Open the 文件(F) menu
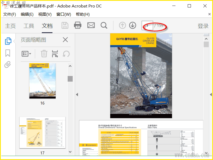The image size is (213, 160). [x=10, y=14]
